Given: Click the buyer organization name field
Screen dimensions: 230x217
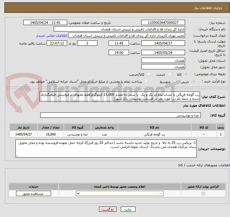Looking at the screenshot, I should pos(119,29).
